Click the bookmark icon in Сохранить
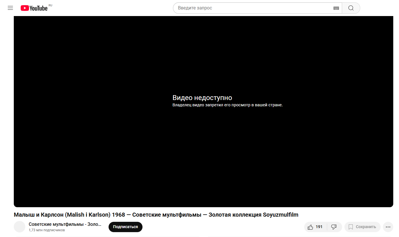 pyautogui.click(x=350, y=227)
